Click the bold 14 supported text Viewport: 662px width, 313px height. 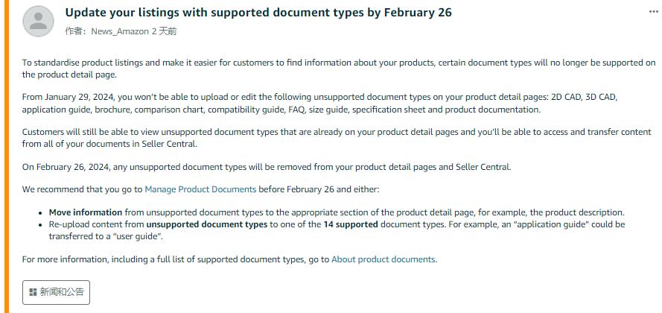[x=351, y=224]
